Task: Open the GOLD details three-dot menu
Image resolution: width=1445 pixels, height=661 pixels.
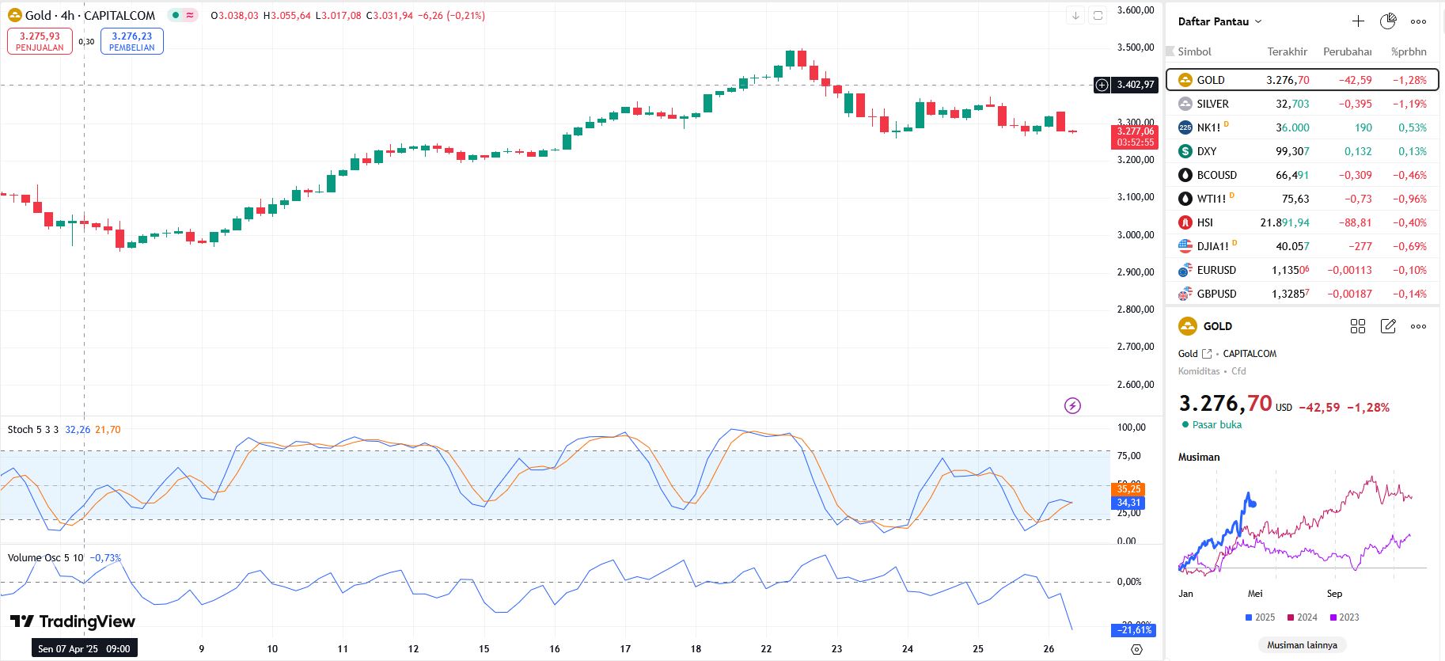Action: [1418, 326]
